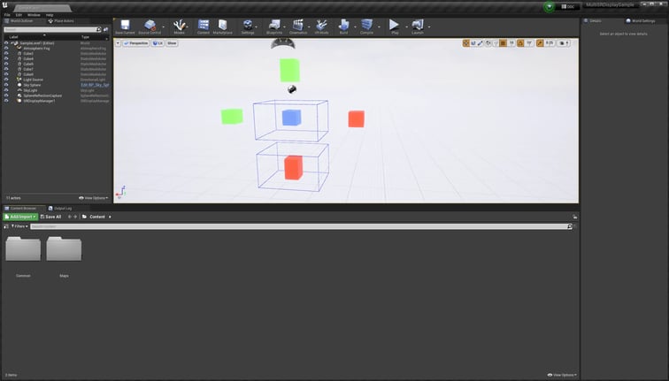
Task: Click the Settings toolbar icon
Action: pos(248,27)
